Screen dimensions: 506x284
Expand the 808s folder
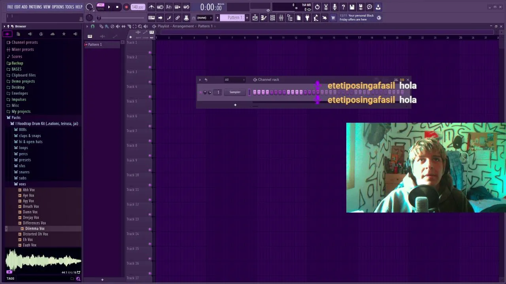coord(23,129)
